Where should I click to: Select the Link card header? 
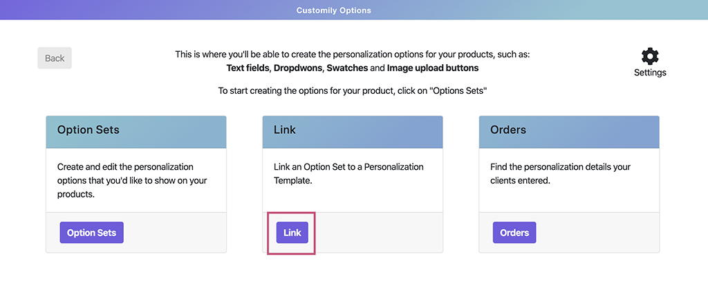tap(353, 131)
